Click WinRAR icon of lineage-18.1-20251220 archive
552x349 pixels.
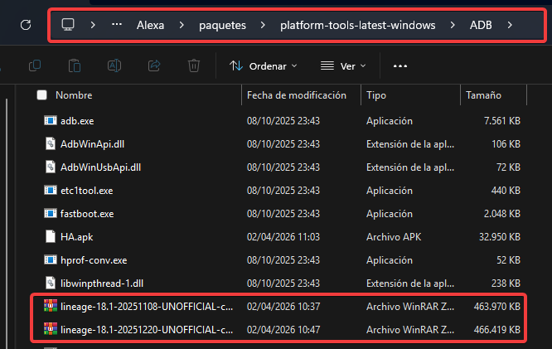(x=51, y=329)
